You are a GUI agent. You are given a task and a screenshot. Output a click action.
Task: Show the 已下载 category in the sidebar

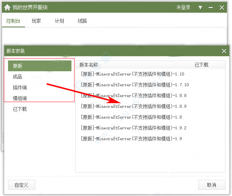pyautogui.click(x=40, y=109)
